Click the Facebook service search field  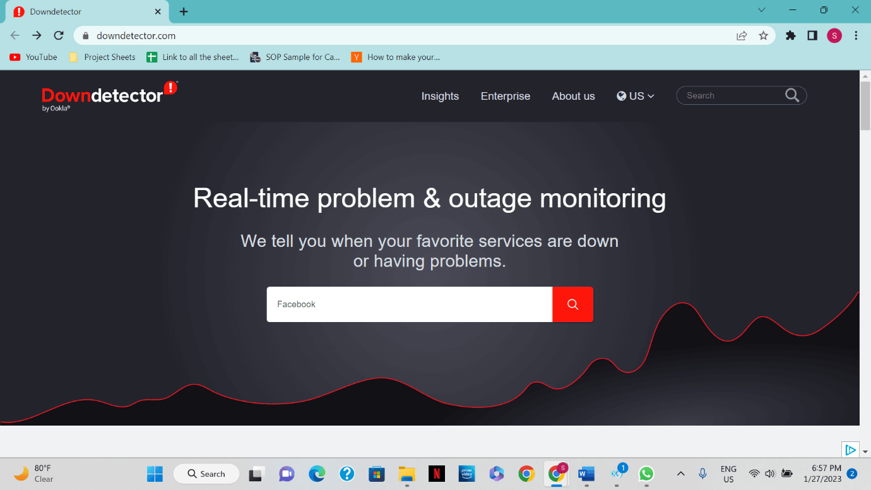tap(409, 304)
